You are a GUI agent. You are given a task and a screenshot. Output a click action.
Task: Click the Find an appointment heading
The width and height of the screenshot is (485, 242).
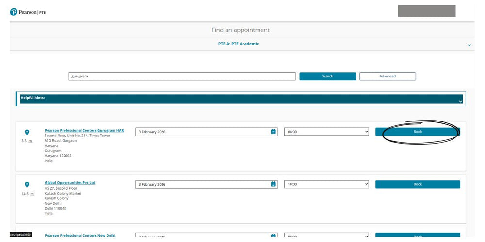(x=241, y=30)
